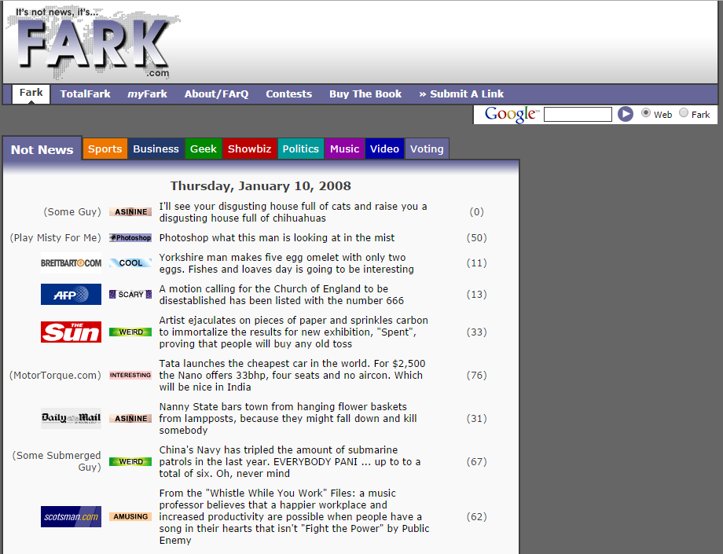The height and width of the screenshot is (554, 723).
Task: Click the Photoshop tag on the mist story
Action: pyautogui.click(x=130, y=237)
